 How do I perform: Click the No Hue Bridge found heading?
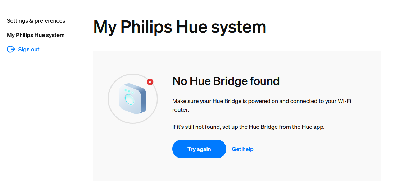(x=226, y=81)
